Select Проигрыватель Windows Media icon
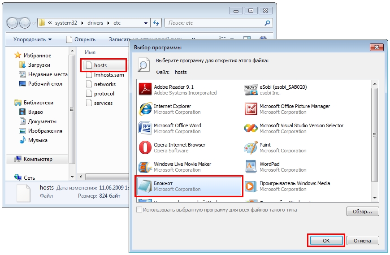The width and height of the screenshot is (390, 255). [x=251, y=186]
